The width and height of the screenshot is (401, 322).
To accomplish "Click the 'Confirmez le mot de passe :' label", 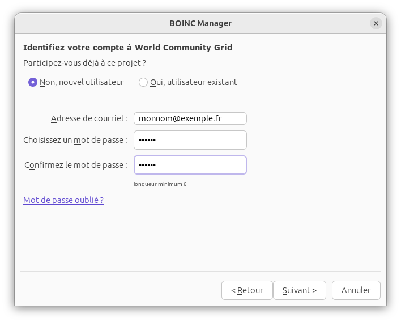I will (76, 165).
